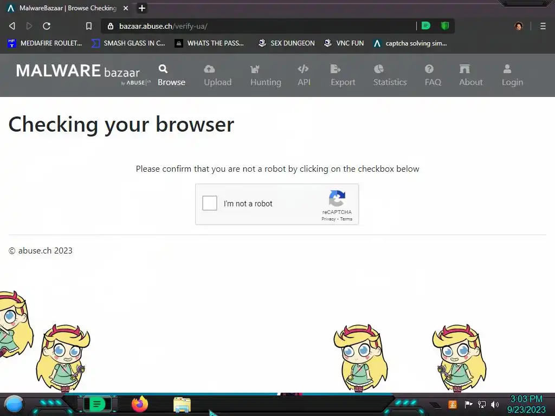Go to Browse in site navigation
The image size is (555, 416).
(x=171, y=75)
